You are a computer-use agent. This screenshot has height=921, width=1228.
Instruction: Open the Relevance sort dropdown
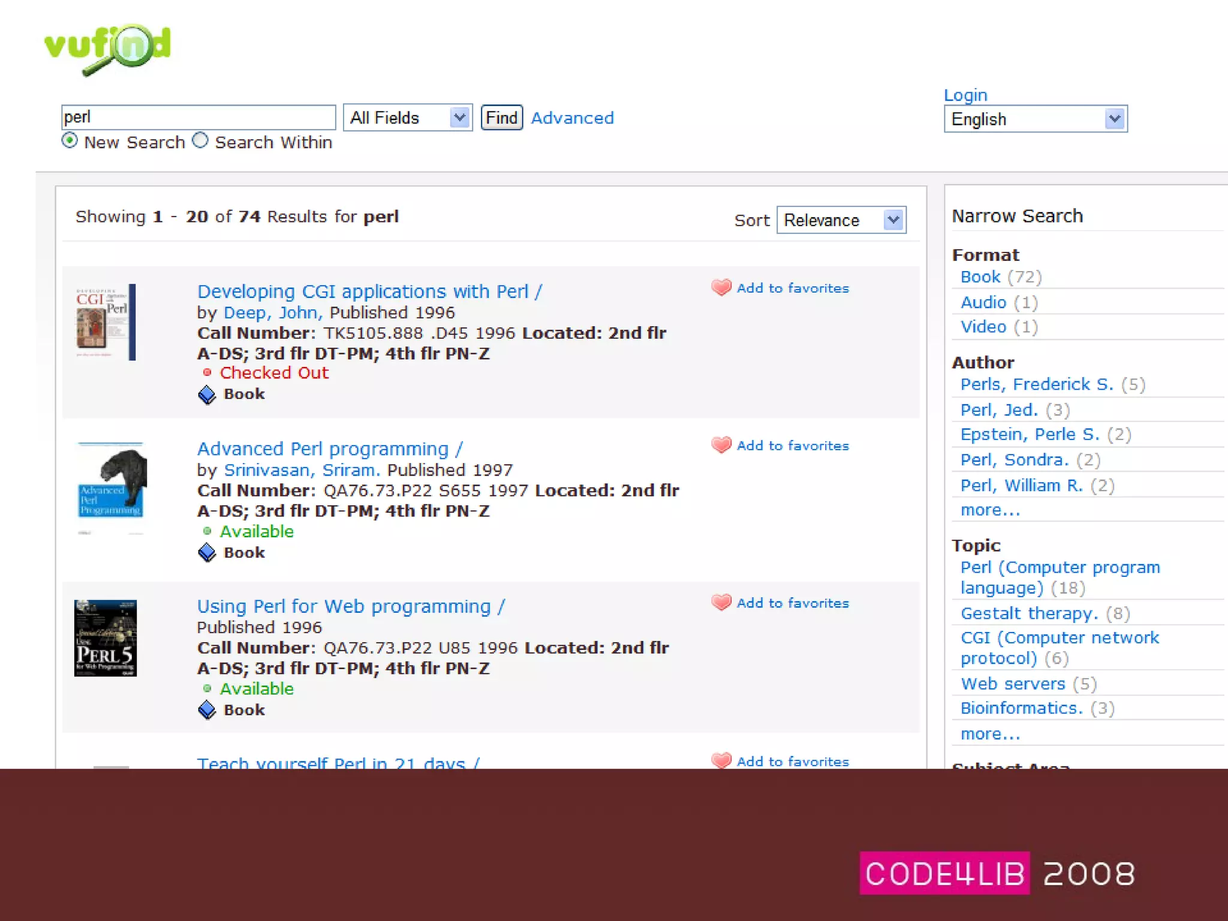841,220
